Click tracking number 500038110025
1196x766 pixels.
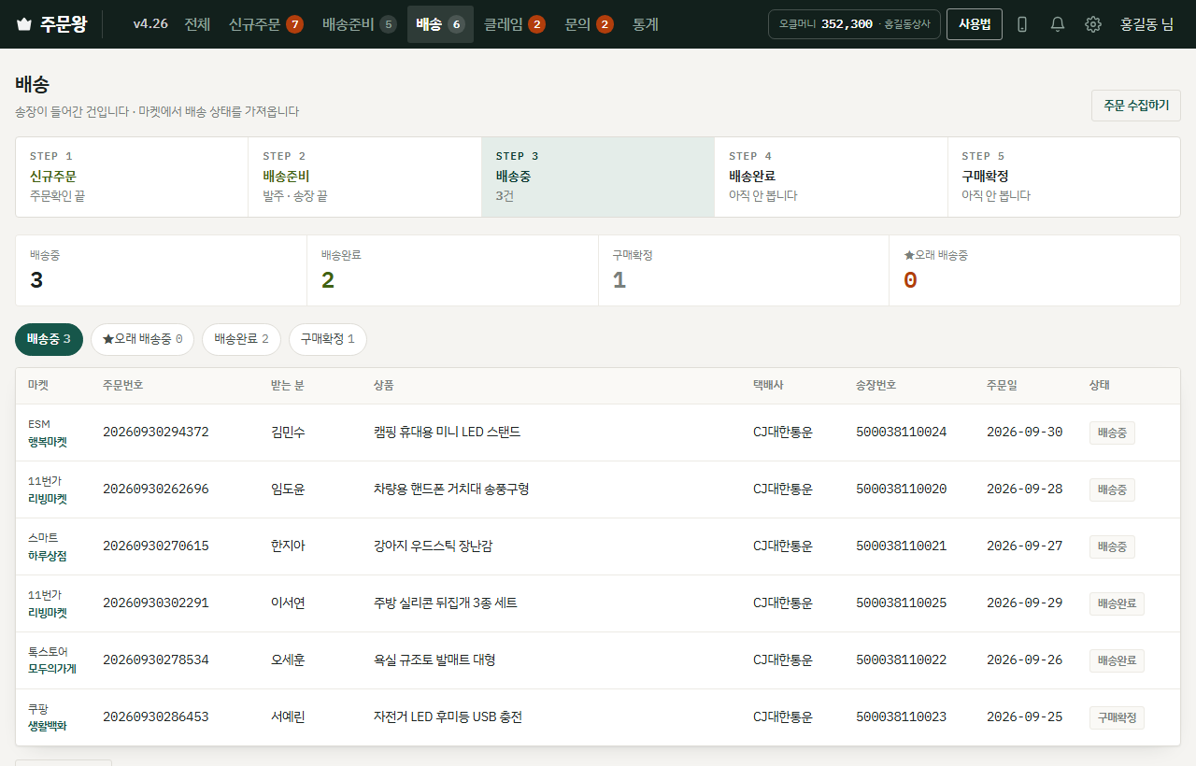click(901, 603)
